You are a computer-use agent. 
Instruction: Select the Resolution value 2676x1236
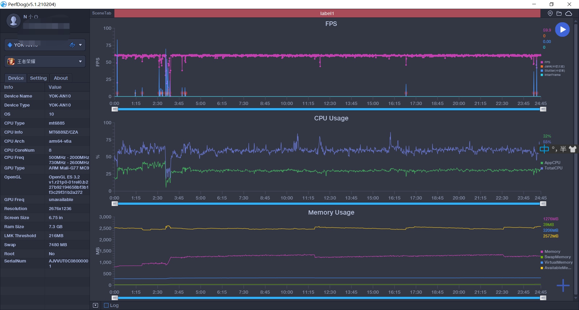tap(60, 209)
